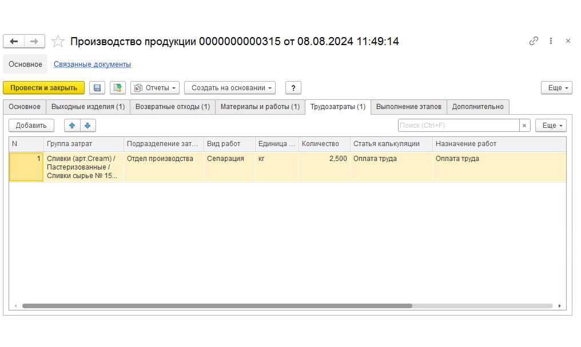Click the Назначение работ column header
The image size is (581, 347).
(499, 144)
